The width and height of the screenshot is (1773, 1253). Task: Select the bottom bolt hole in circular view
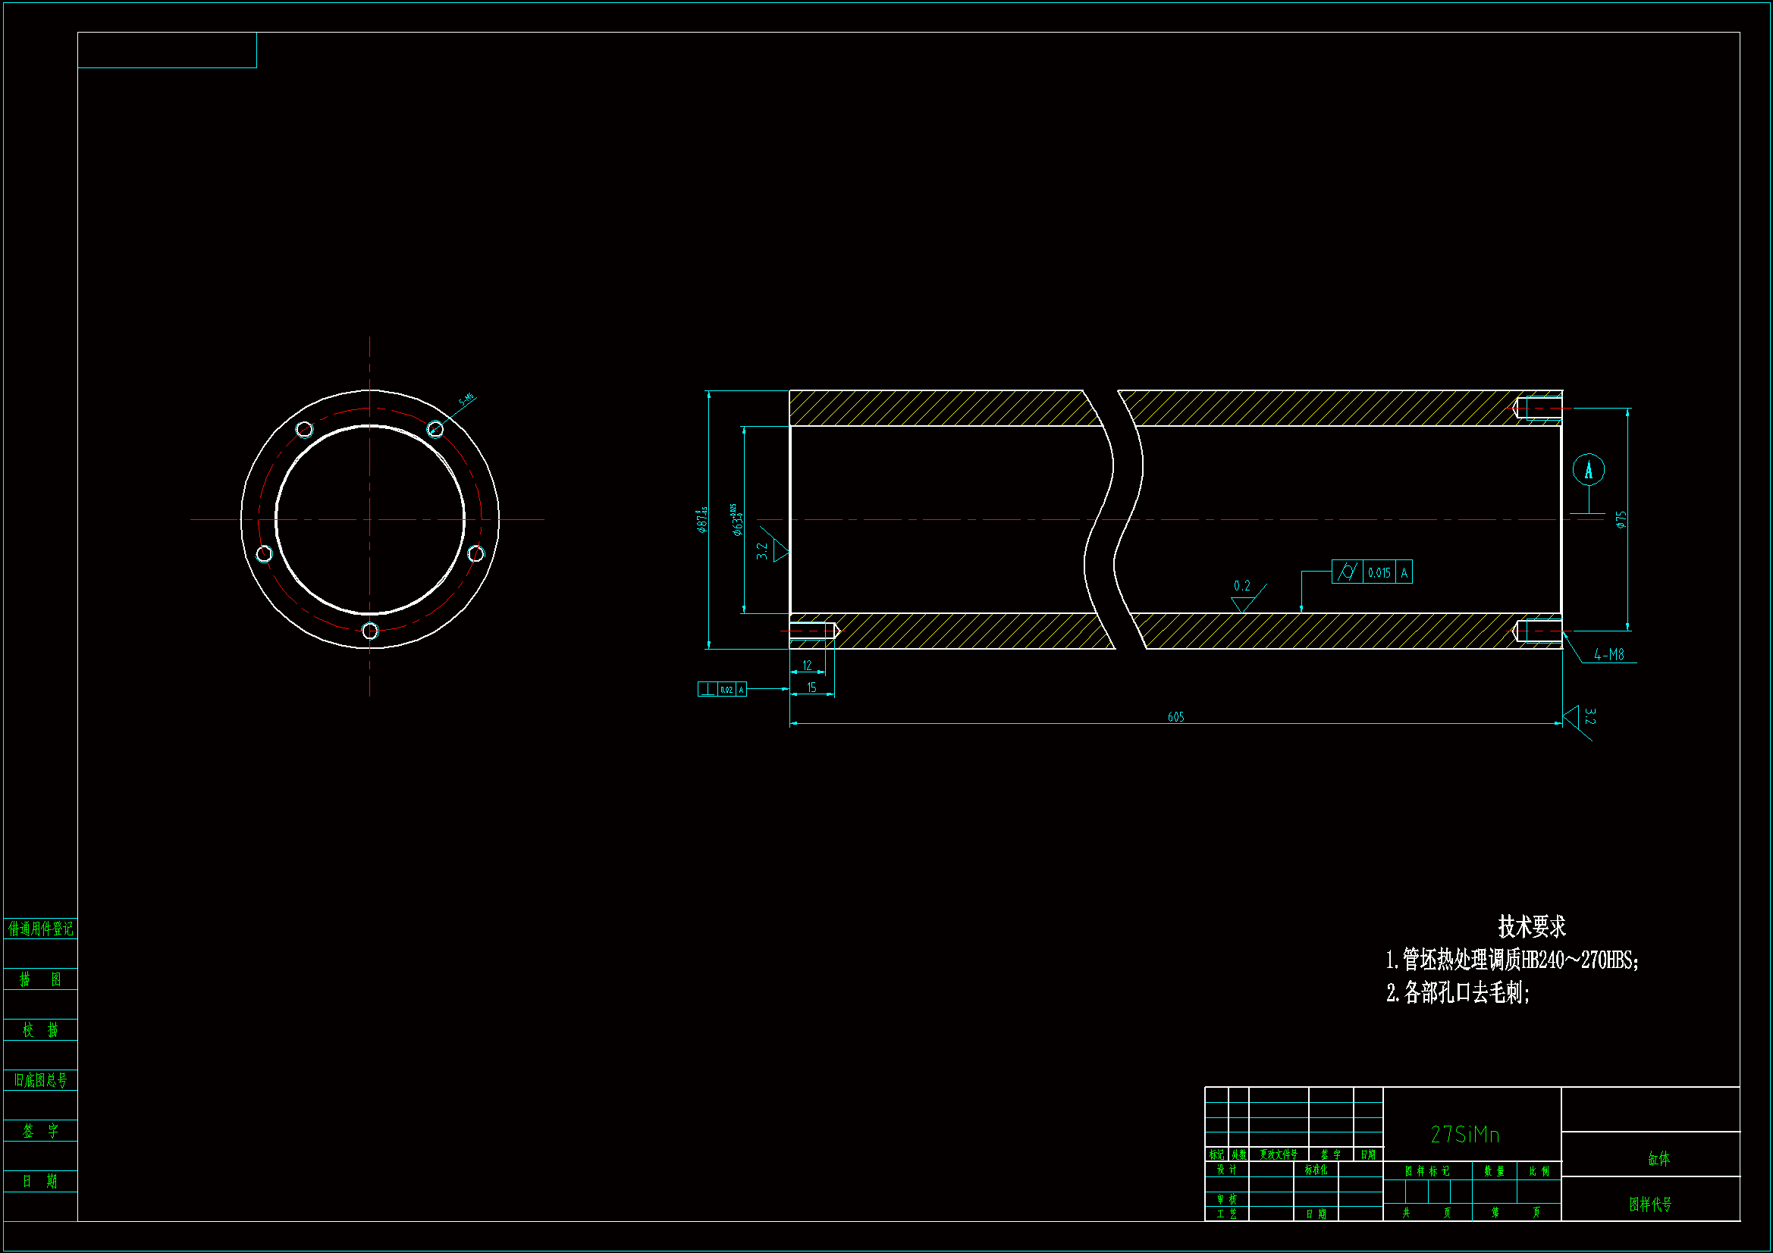pos(370,631)
